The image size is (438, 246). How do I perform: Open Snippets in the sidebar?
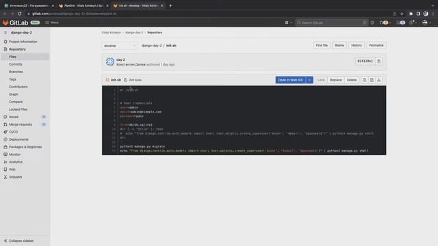[15, 177]
